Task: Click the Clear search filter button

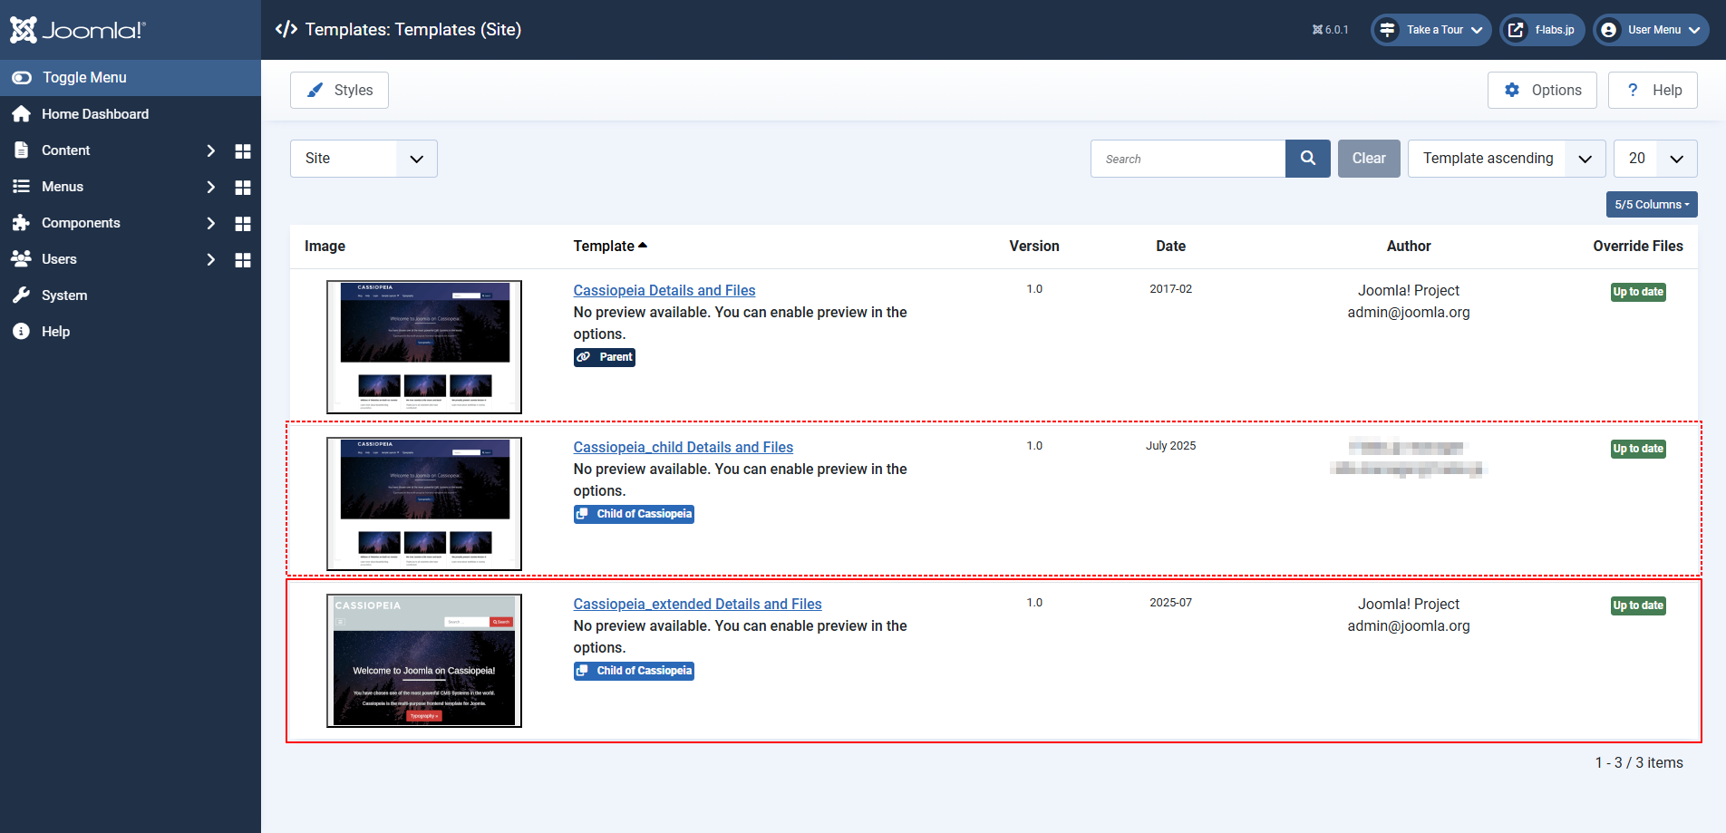Action: (1368, 159)
